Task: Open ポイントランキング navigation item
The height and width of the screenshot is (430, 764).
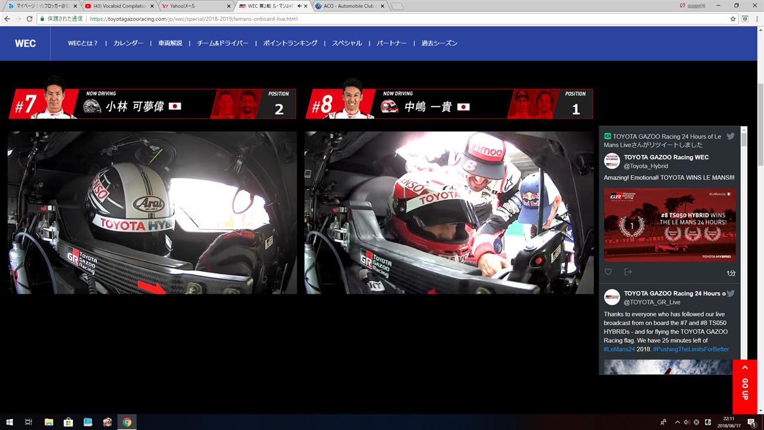Action: pos(290,44)
